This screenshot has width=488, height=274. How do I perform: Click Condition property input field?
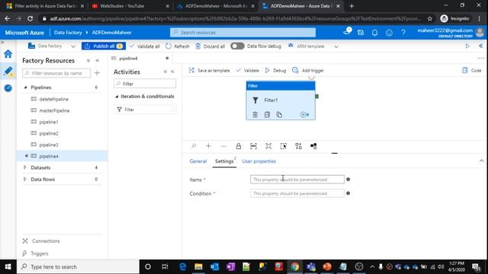click(x=297, y=193)
